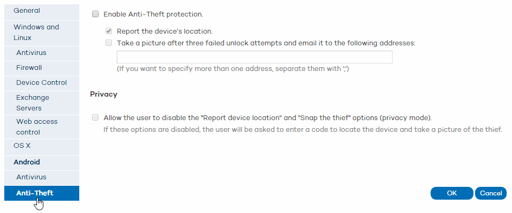This screenshot has height=213, width=512.
Task: Switch to OS X settings
Action: 42,146
